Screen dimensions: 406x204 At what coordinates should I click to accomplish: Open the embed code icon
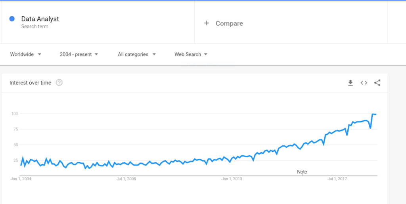364,83
